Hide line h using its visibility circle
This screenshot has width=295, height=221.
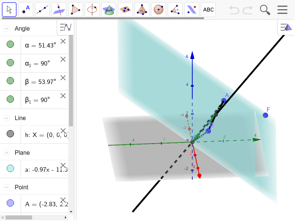(x=10, y=134)
